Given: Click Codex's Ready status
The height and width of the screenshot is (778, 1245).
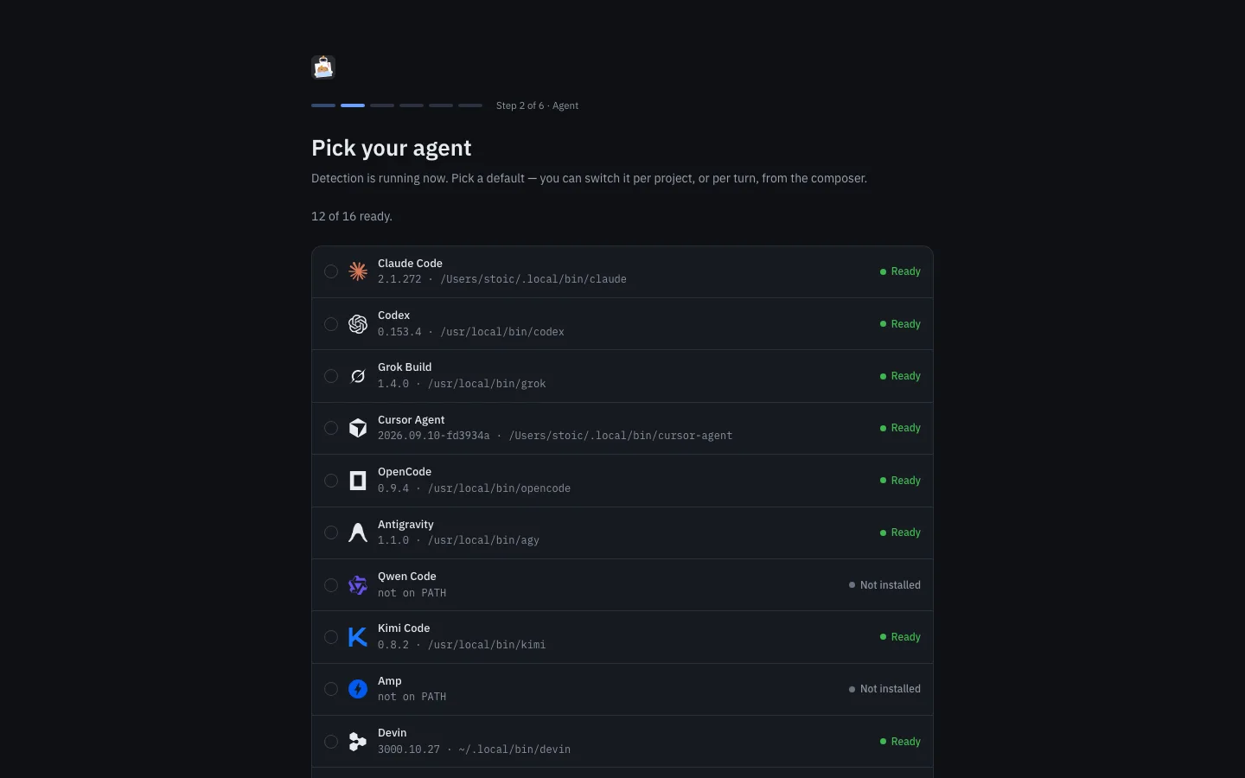Looking at the screenshot, I should 900,324.
